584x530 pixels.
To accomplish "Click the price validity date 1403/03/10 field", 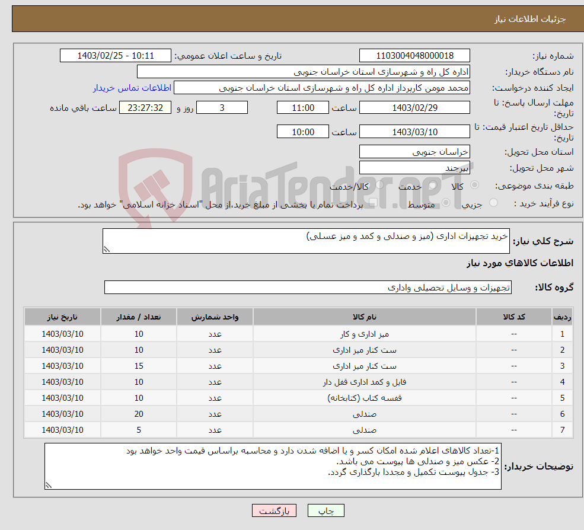I will click(414, 132).
